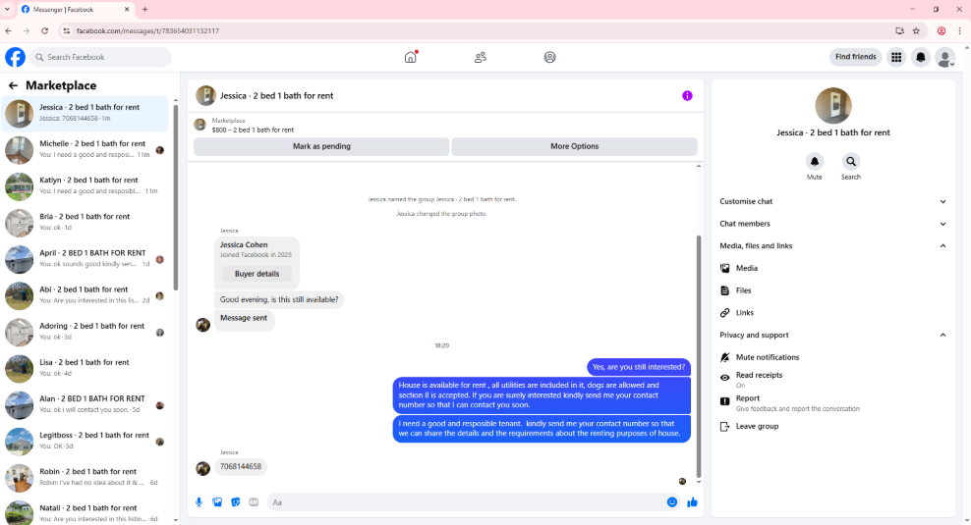Click the chat header Jessica avatar
Screen dimensions: 971x525
coord(205,96)
